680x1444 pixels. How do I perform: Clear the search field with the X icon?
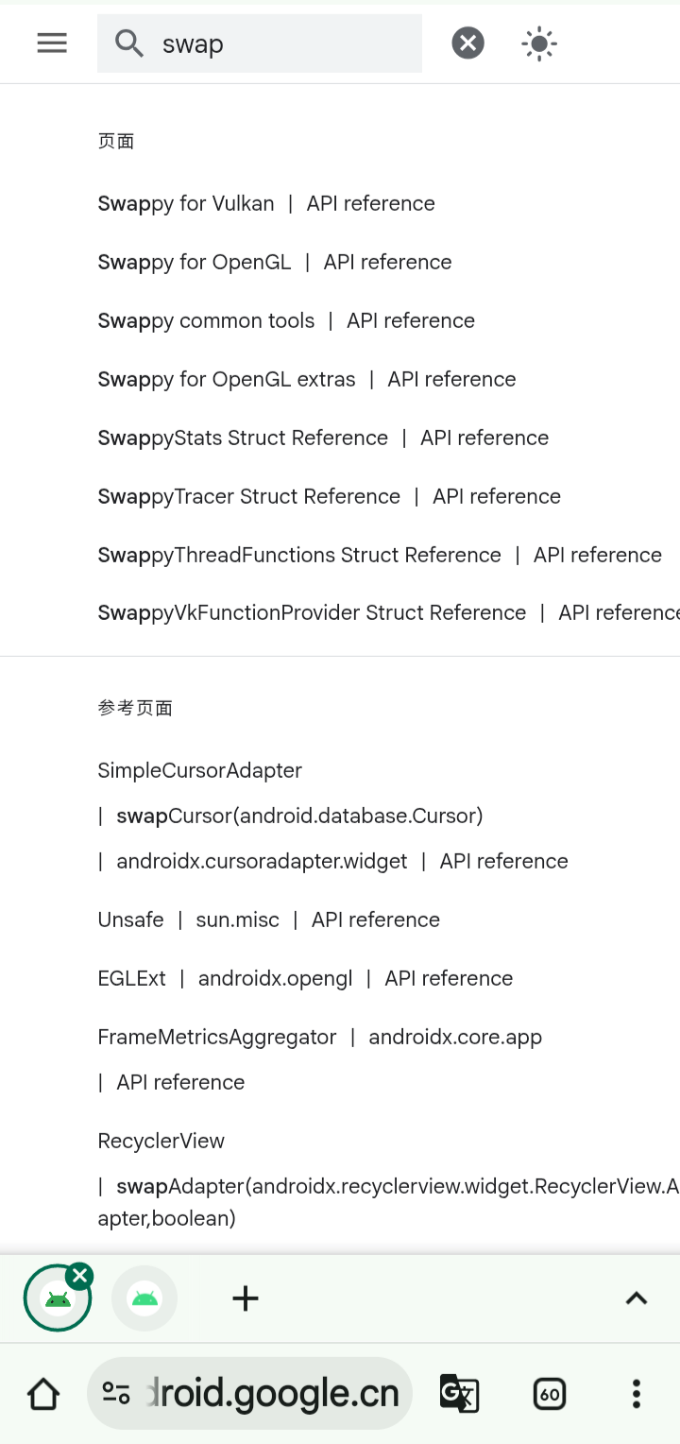tap(467, 43)
